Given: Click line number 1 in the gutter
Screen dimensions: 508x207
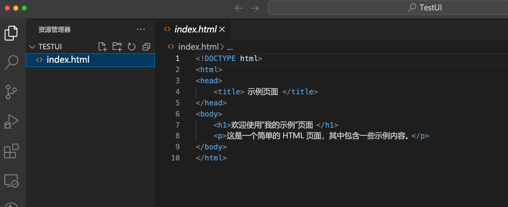Looking at the screenshot, I should coord(177,58).
